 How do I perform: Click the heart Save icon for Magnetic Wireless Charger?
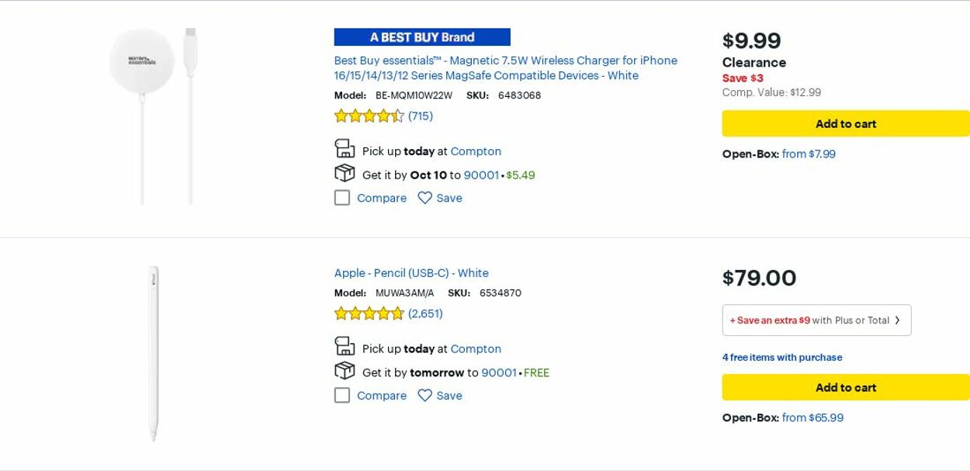click(x=424, y=198)
